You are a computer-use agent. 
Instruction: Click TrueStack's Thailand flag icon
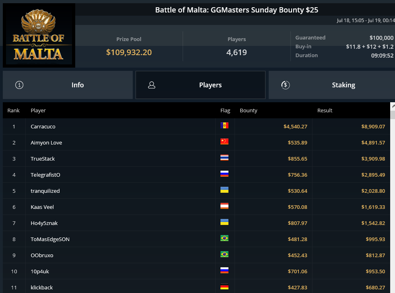(224, 158)
